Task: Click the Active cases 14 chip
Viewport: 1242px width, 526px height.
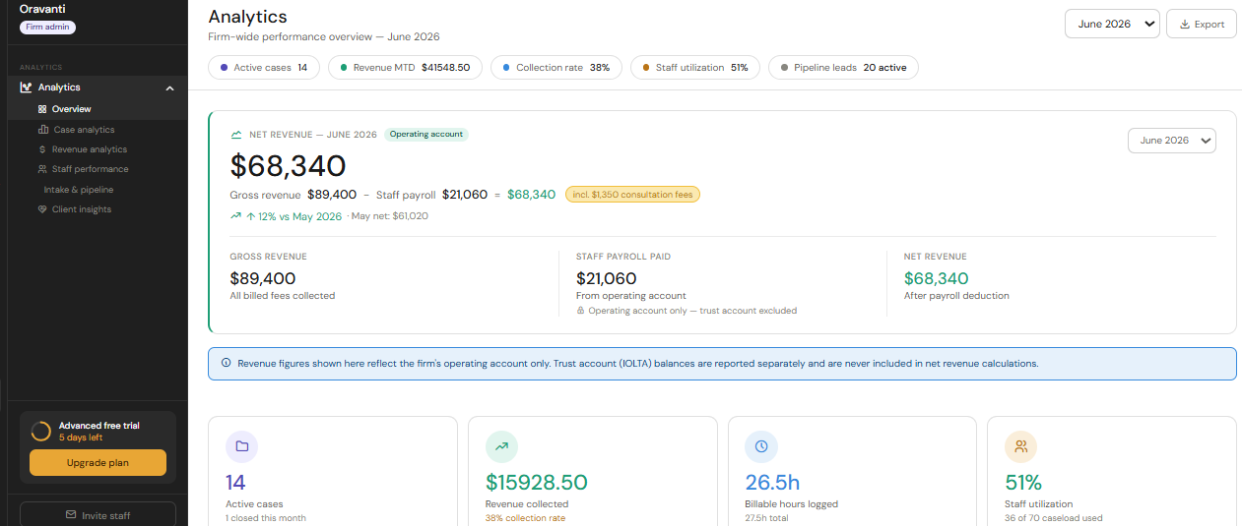Action: [264, 68]
